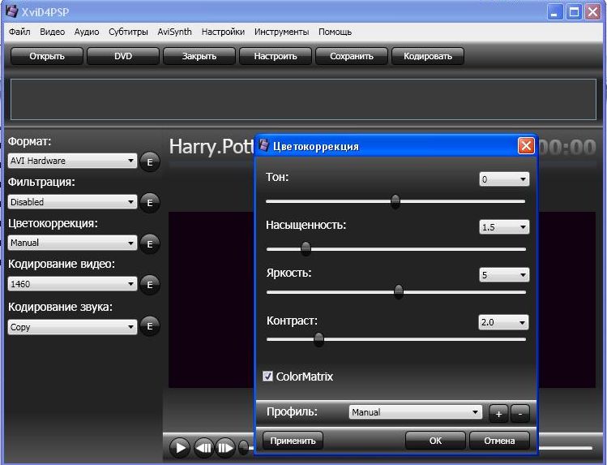Screen dimensions: 607x465
Task: Minimize the XviD4PSP window
Action: pyautogui.click(x=555, y=12)
